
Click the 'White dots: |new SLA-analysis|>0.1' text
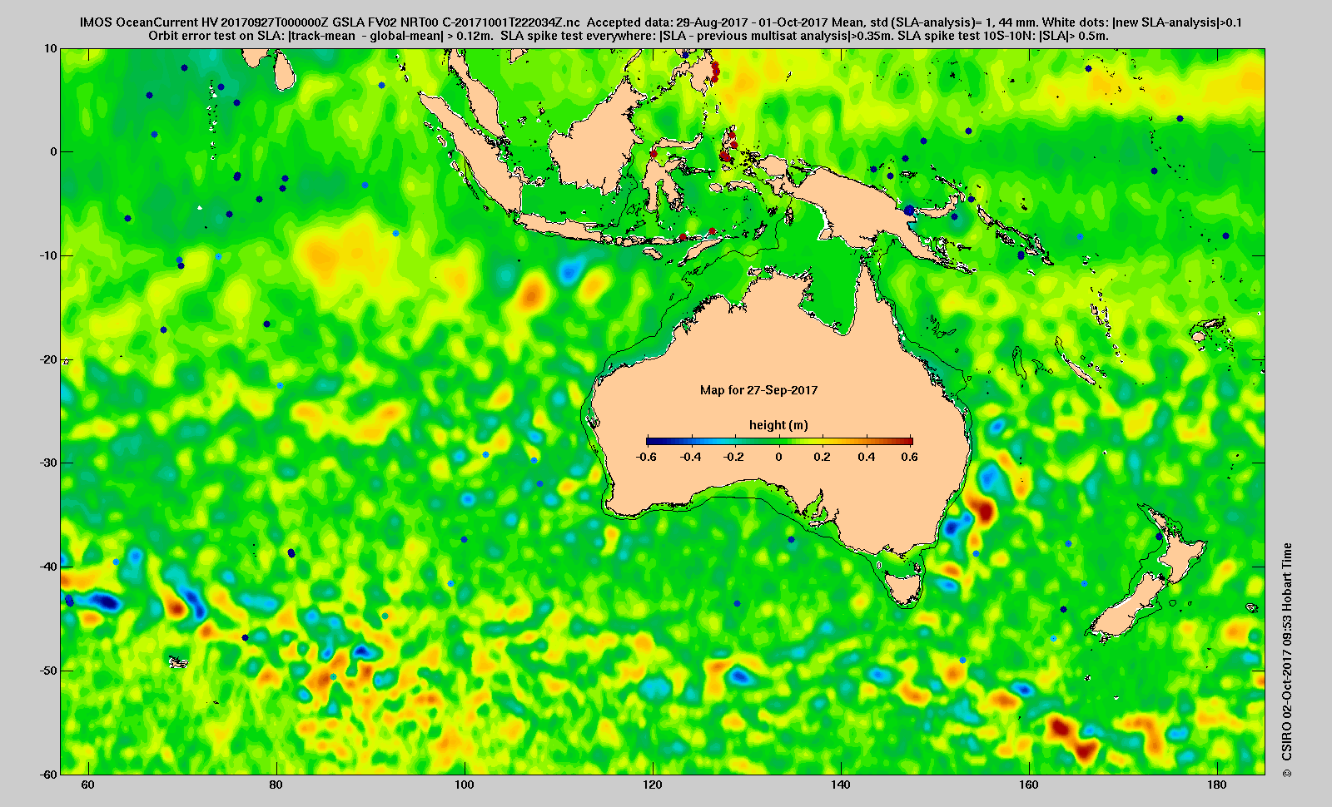pyautogui.click(x=1141, y=22)
